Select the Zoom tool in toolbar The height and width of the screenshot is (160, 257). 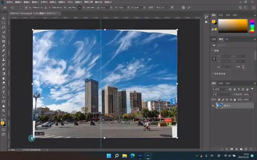point(4,110)
